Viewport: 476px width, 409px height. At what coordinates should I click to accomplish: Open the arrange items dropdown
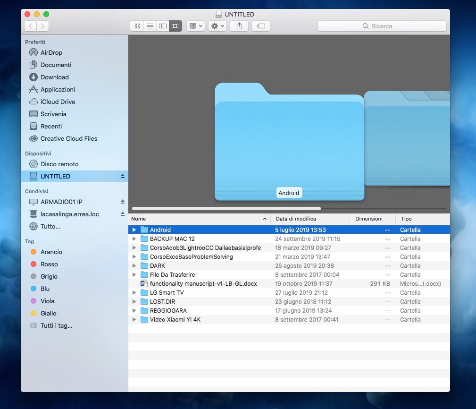(x=195, y=26)
